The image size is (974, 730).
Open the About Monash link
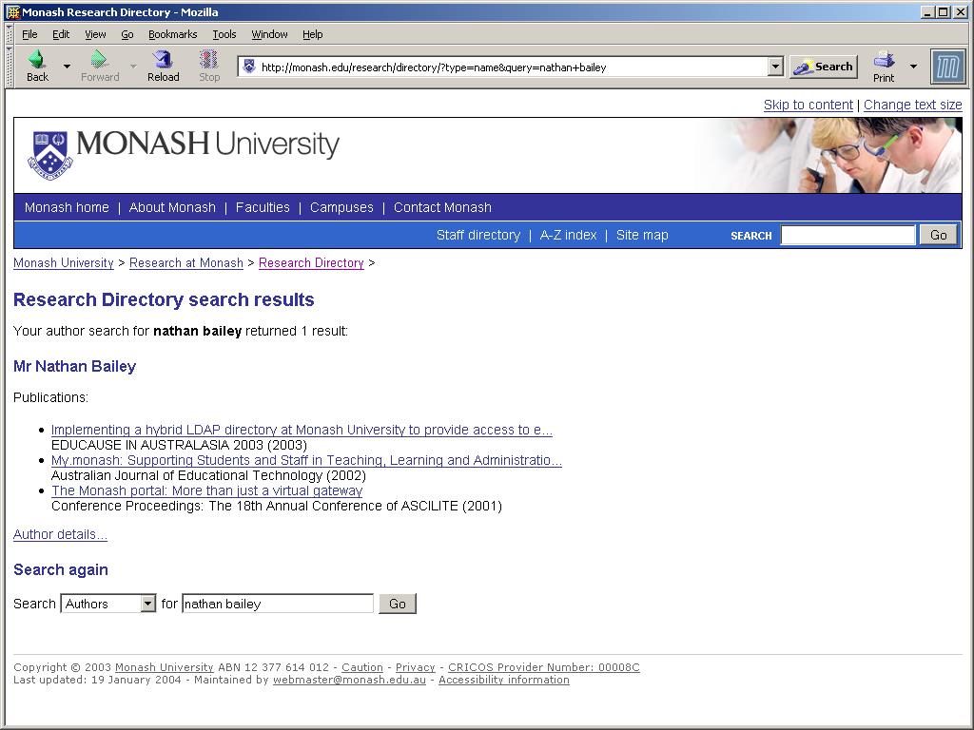[x=172, y=207]
